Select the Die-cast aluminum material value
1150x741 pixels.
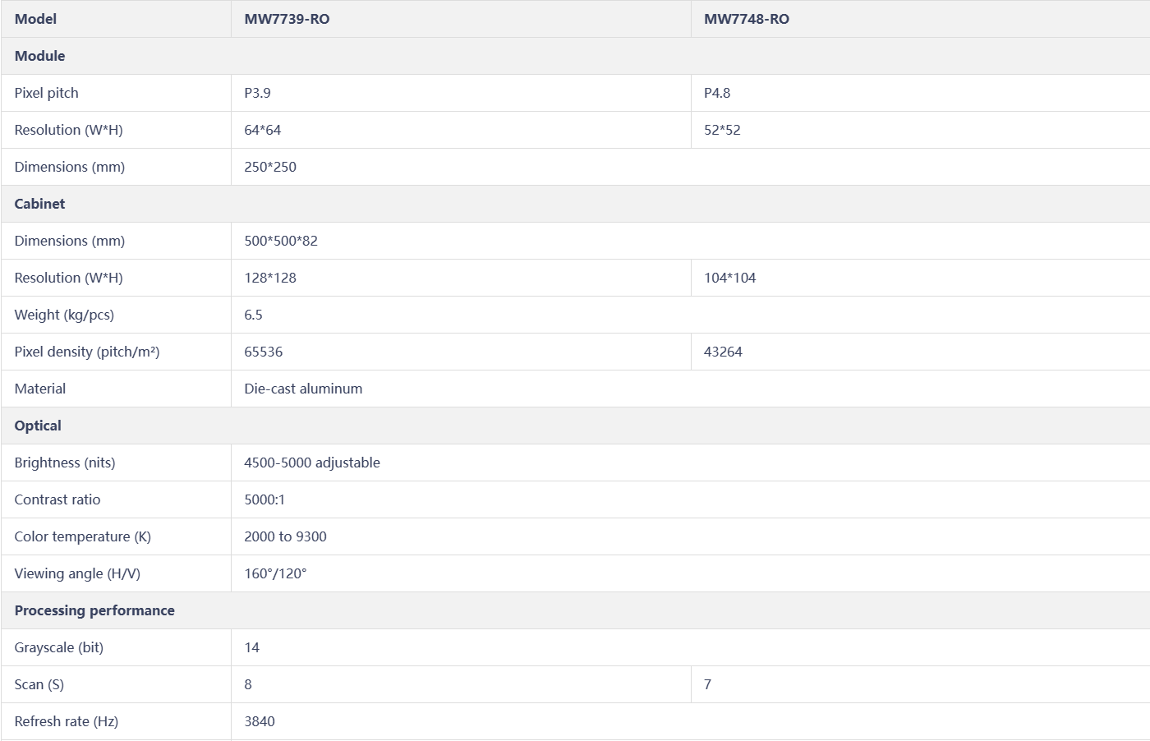click(x=303, y=389)
